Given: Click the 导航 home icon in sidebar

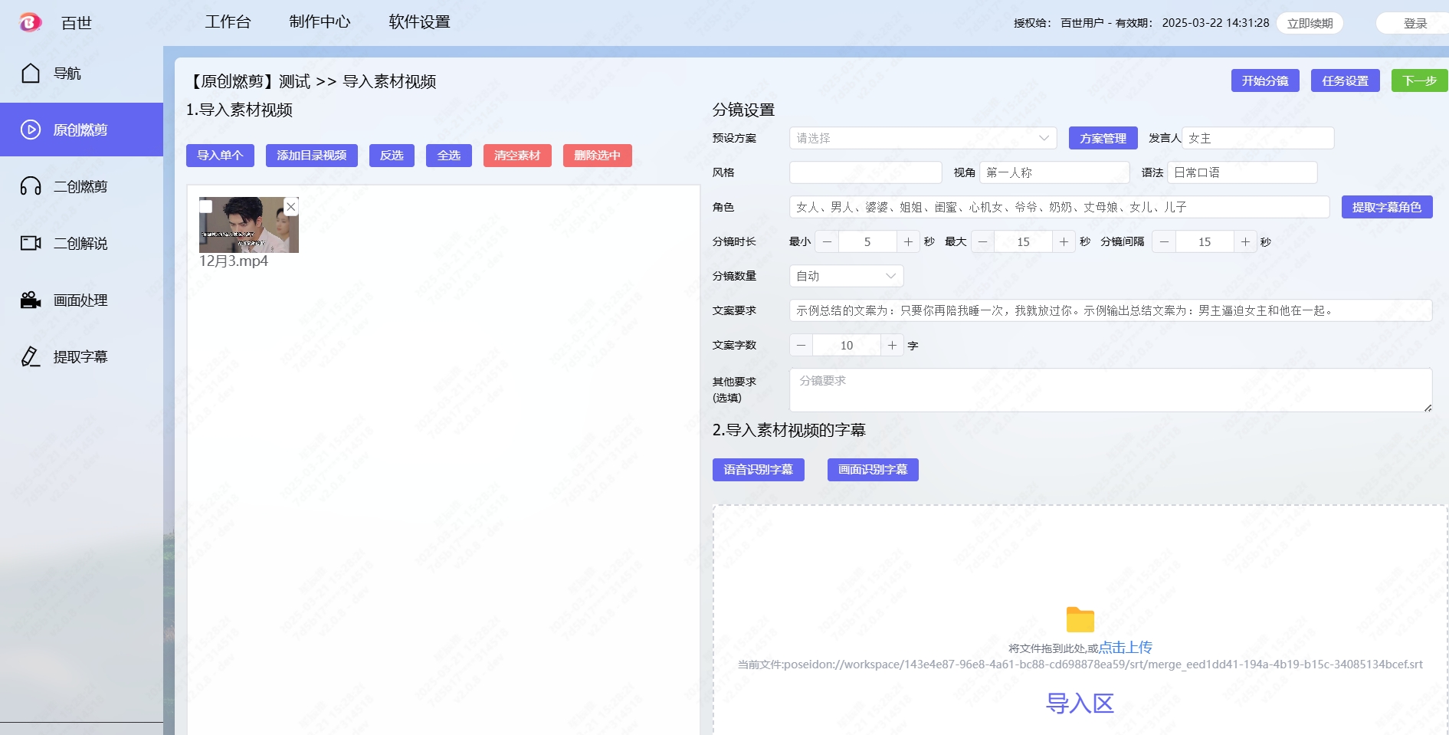Looking at the screenshot, I should pyautogui.click(x=31, y=74).
